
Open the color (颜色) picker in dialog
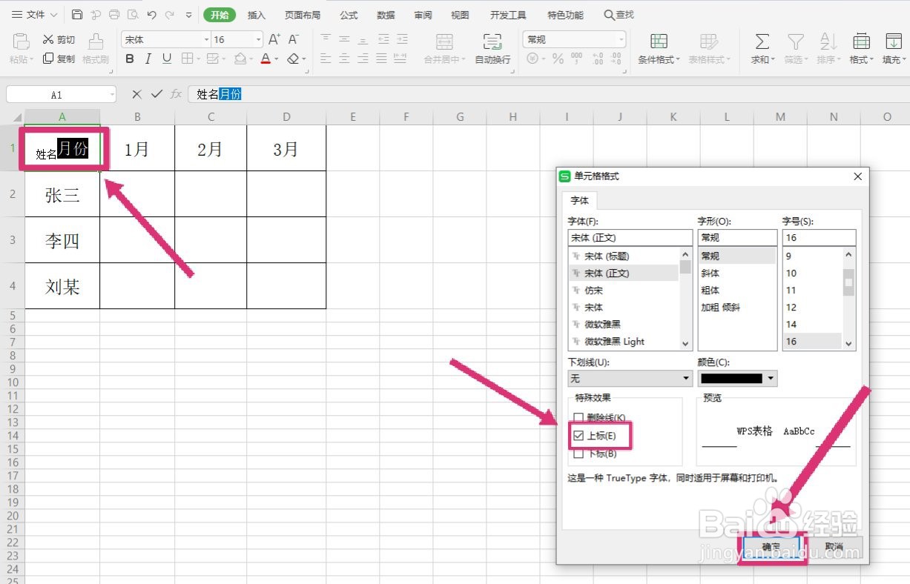point(737,378)
